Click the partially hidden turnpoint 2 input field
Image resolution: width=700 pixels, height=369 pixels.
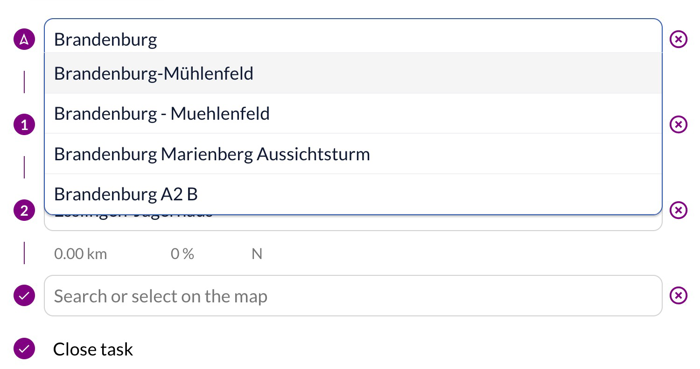(353, 223)
